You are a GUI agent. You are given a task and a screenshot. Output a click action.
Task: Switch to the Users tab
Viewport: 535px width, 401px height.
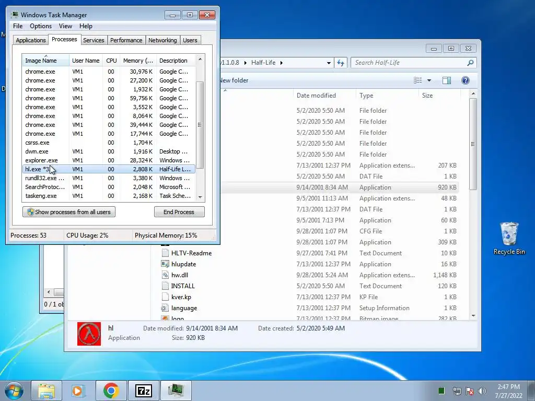pos(190,40)
